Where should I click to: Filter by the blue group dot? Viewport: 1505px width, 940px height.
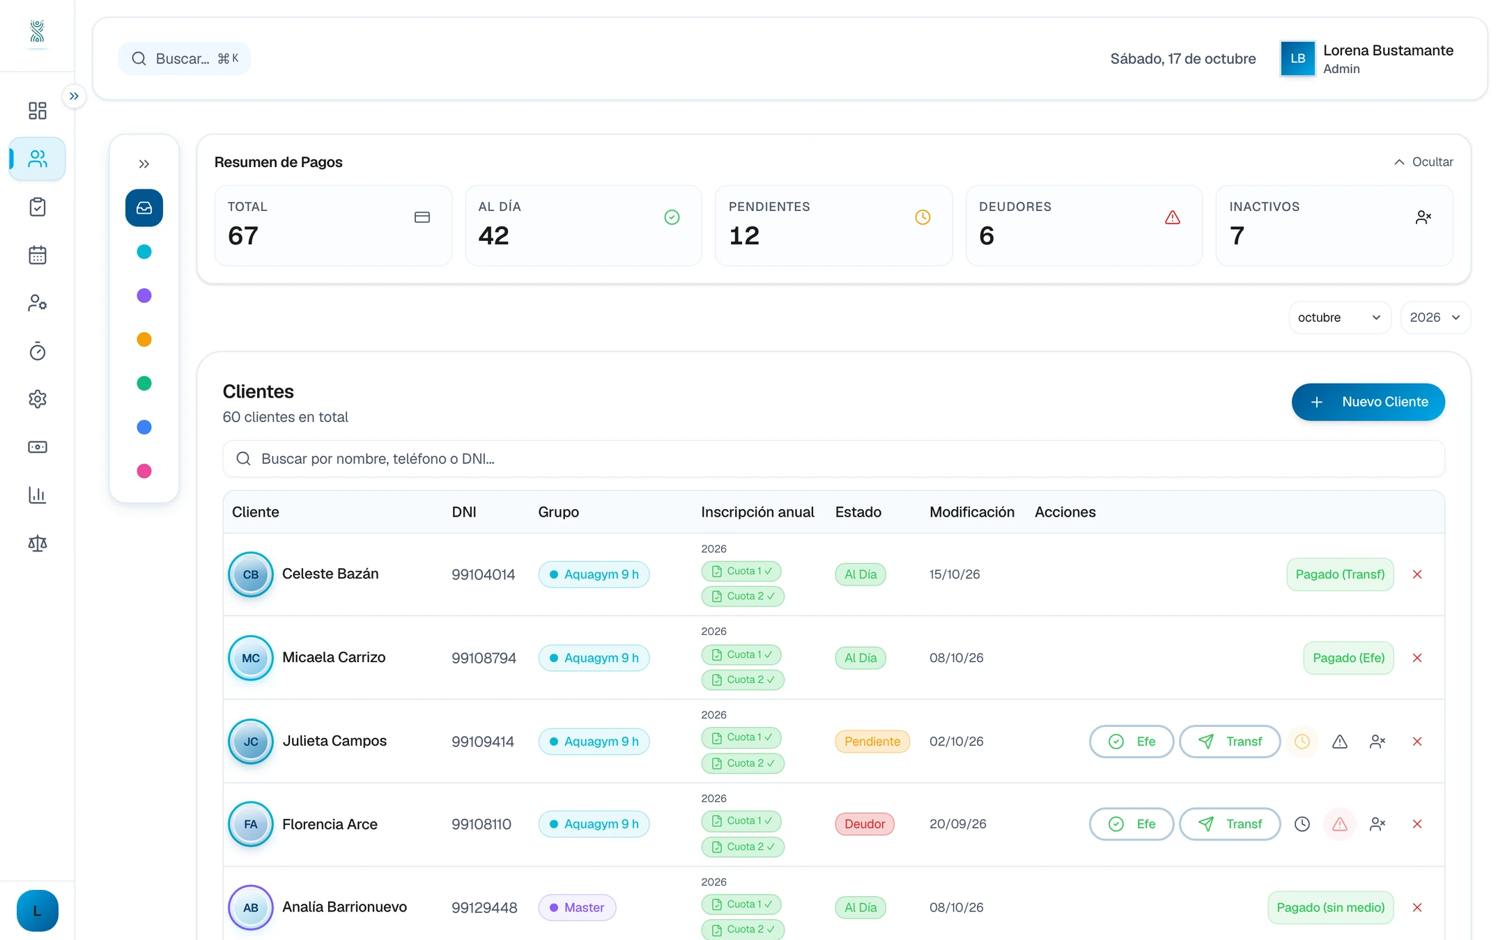point(144,428)
